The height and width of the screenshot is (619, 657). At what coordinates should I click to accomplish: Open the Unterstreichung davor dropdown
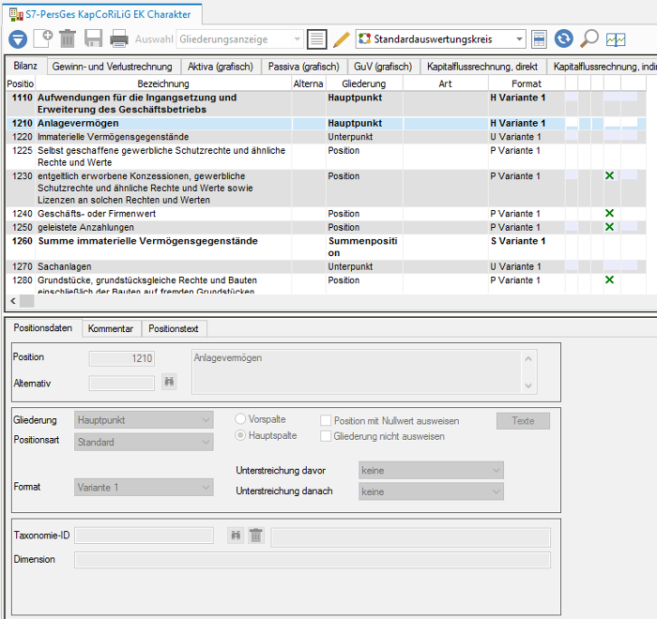431,470
